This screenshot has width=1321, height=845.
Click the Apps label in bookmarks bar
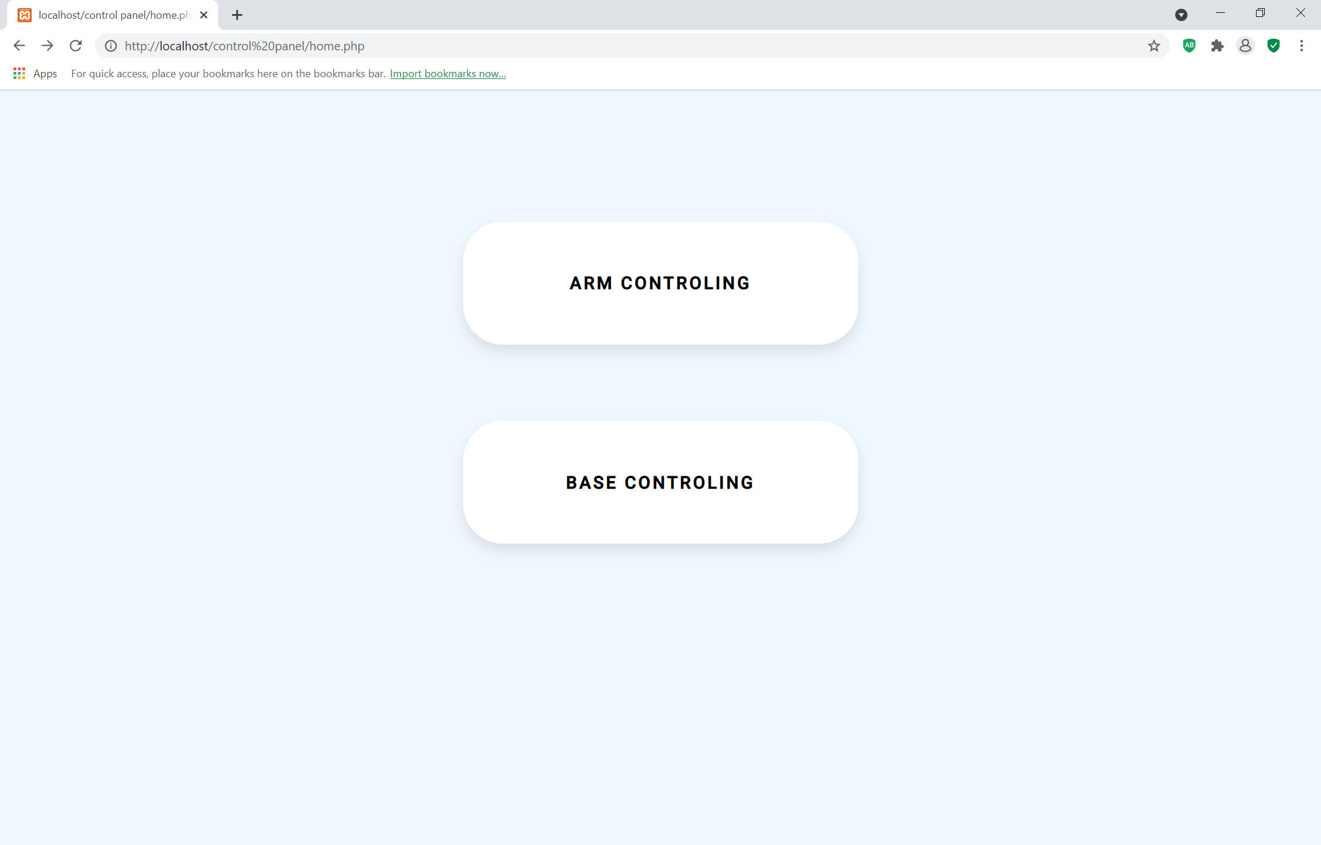coord(45,73)
